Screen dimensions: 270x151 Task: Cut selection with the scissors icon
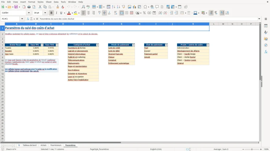pyautogui.click(x=40, y=7)
